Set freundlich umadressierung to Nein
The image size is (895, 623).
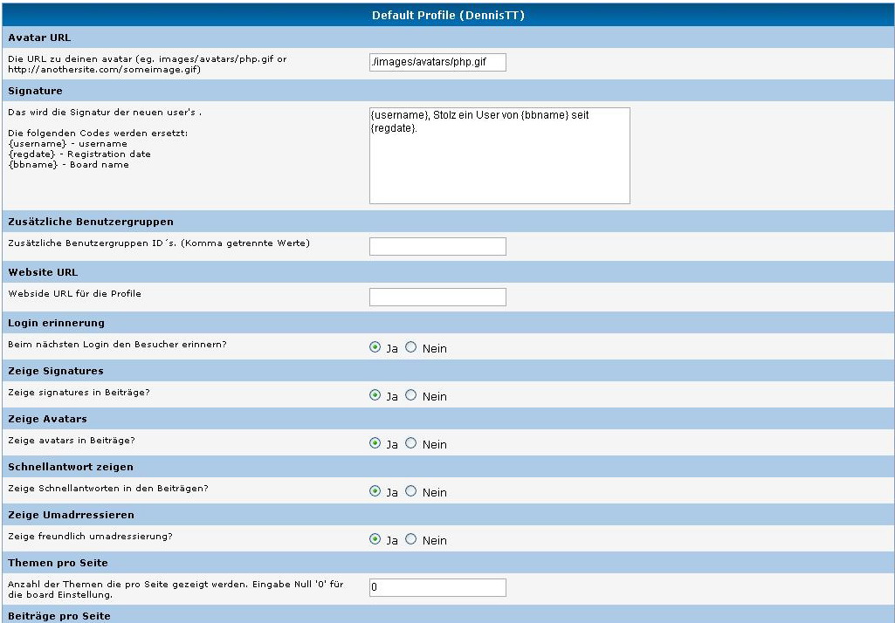coord(411,538)
